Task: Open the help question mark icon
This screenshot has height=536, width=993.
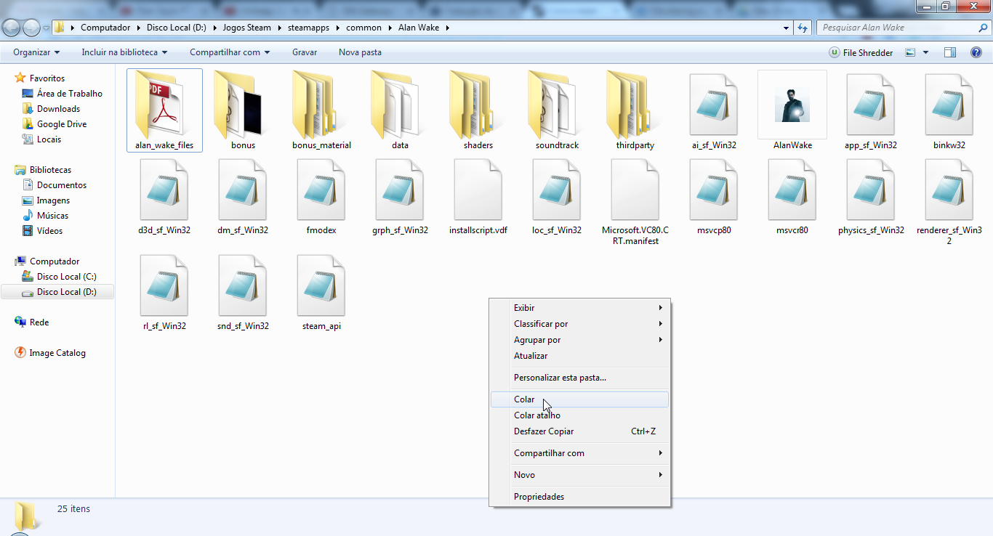Action: (x=976, y=52)
